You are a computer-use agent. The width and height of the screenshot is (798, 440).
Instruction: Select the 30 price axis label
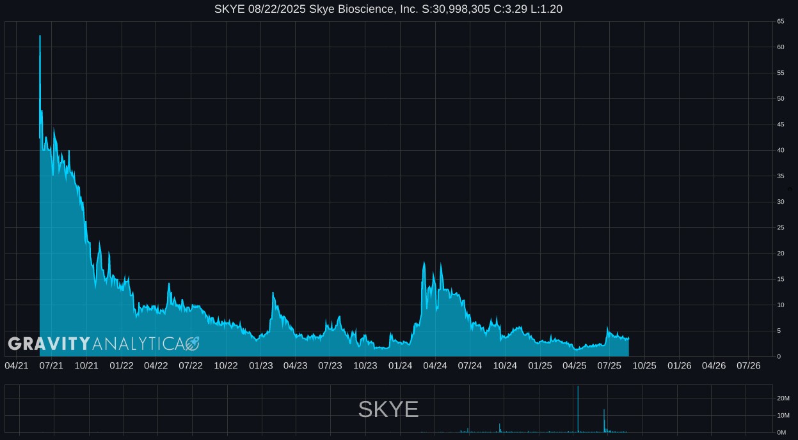781,202
